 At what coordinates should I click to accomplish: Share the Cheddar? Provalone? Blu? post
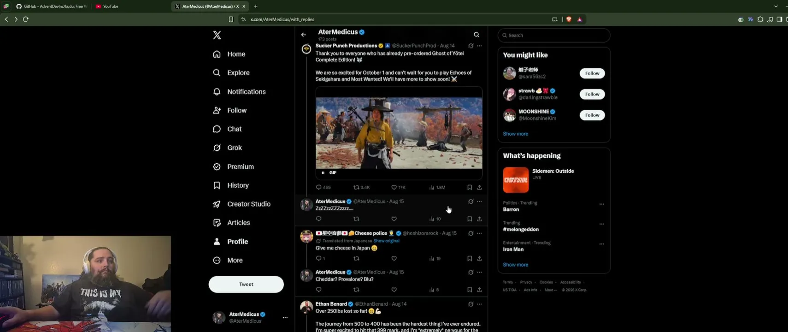(479, 290)
